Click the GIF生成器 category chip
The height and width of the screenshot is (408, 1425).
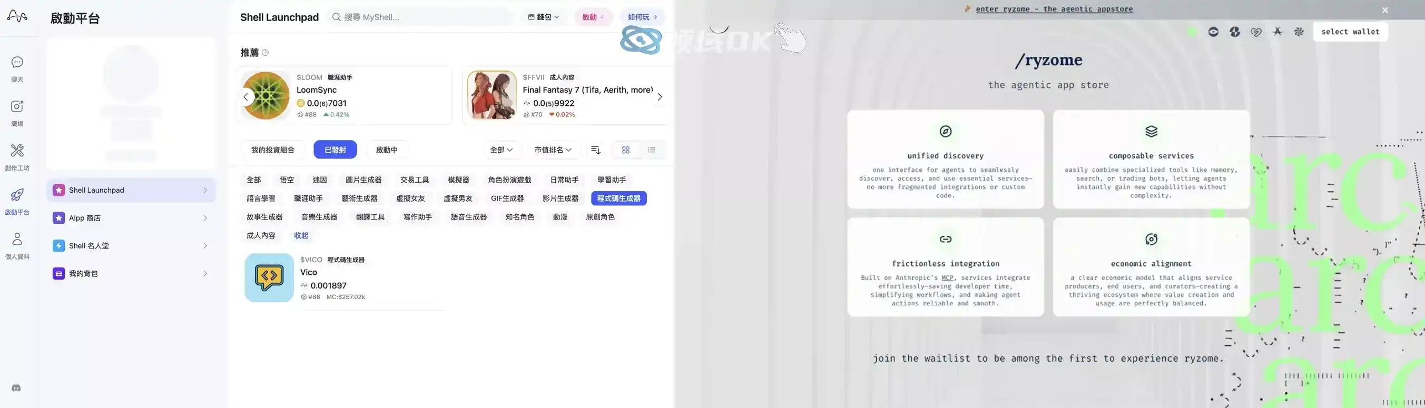507,198
